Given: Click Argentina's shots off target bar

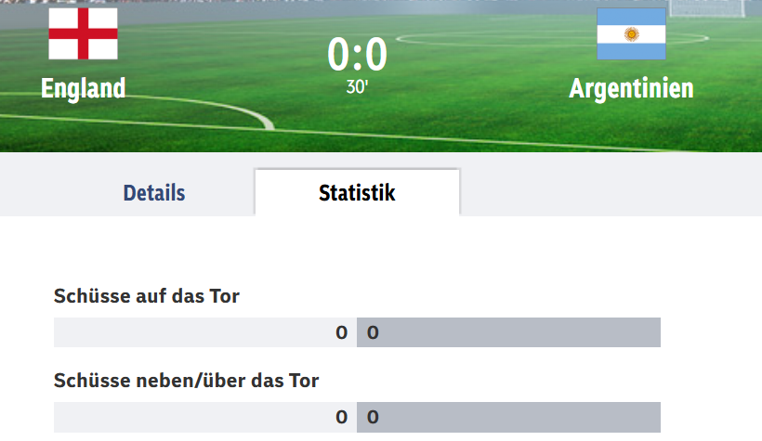Looking at the screenshot, I should click(509, 417).
